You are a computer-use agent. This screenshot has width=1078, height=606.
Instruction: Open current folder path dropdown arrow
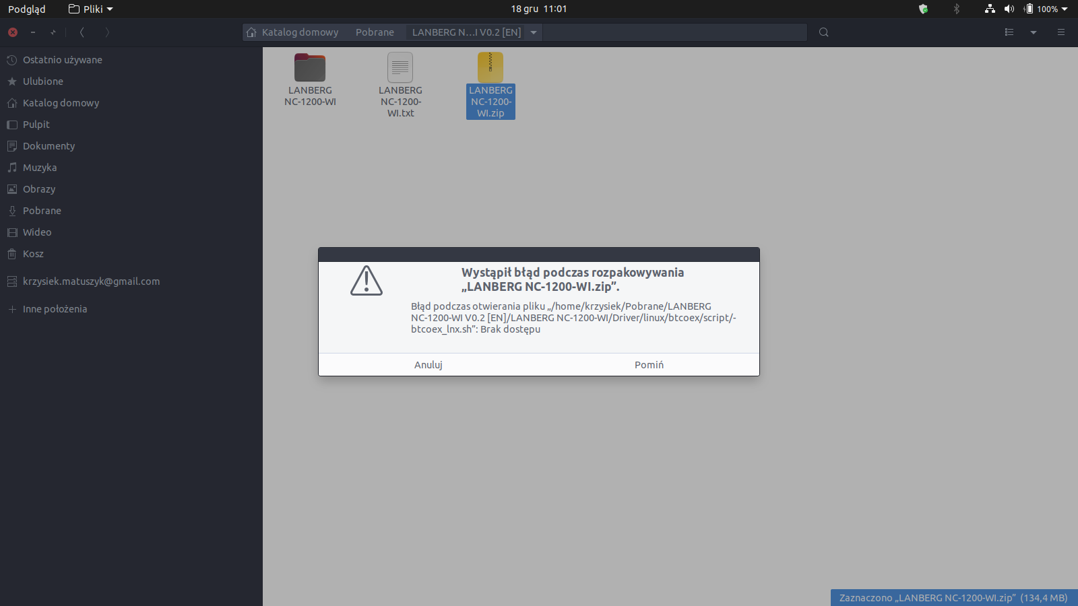[534, 32]
